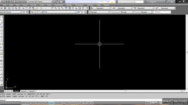Click the ByLayer color swatch square
This screenshot has width=188, height=105.
tap(90, 12)
